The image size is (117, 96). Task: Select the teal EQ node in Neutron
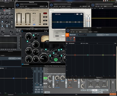tap(88, 55)
